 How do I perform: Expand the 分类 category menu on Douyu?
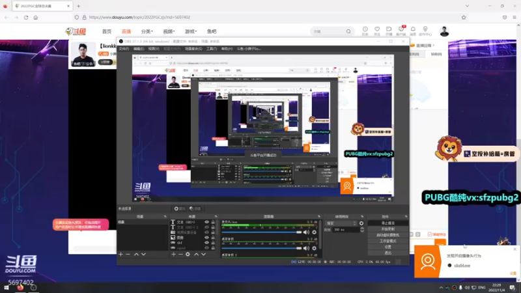[x=147, y=31]
